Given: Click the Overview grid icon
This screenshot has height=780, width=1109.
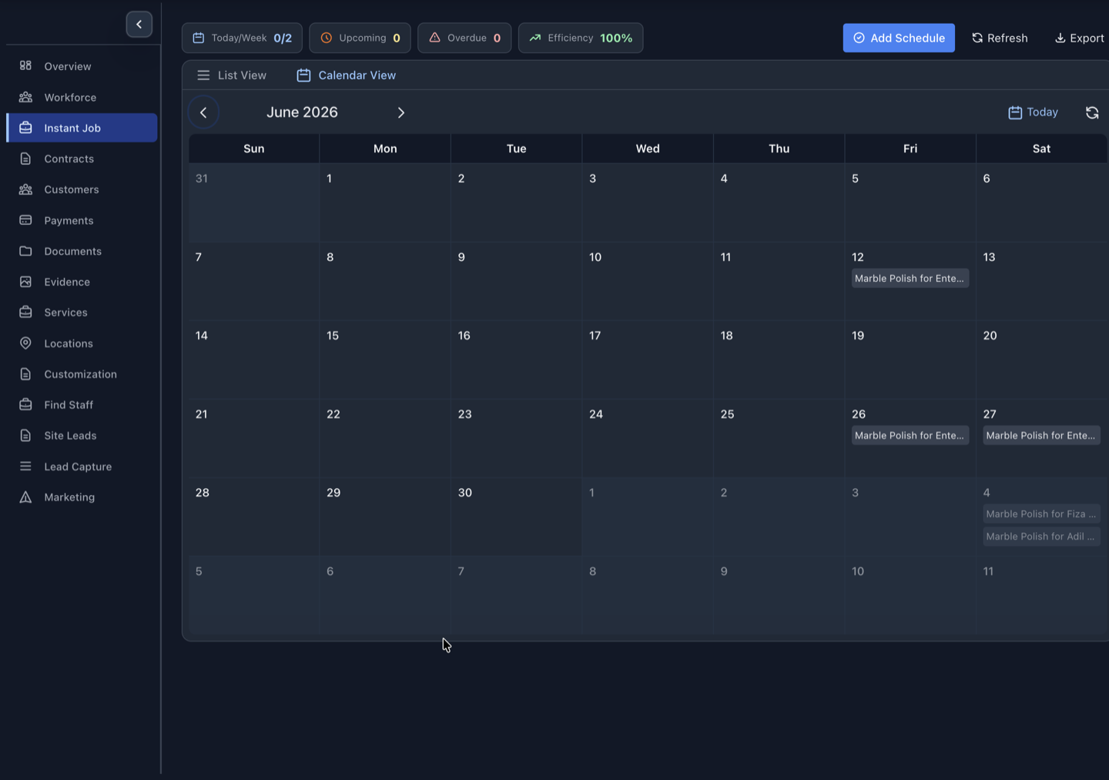Looking at the screenshot, I should click(25, 65).
